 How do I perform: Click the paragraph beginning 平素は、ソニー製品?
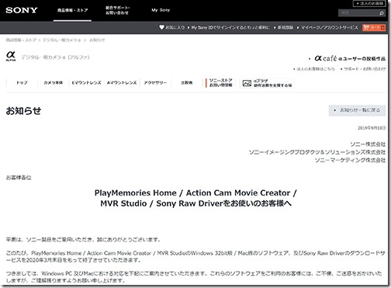(x=83, y=240)
